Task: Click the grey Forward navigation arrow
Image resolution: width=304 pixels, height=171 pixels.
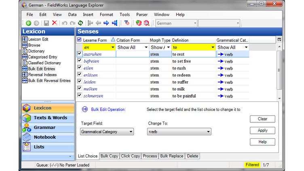Action: click(36, 23)
